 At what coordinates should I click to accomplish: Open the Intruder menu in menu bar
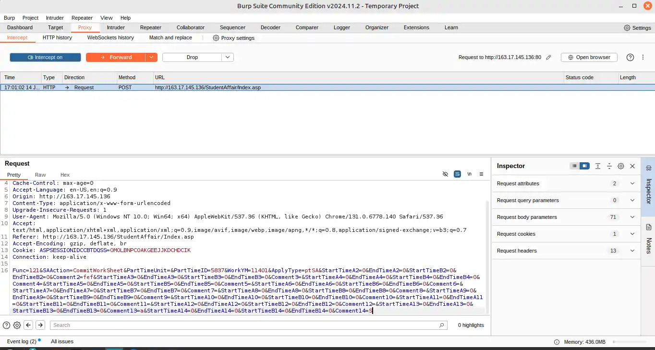click(x=55, y=18)
